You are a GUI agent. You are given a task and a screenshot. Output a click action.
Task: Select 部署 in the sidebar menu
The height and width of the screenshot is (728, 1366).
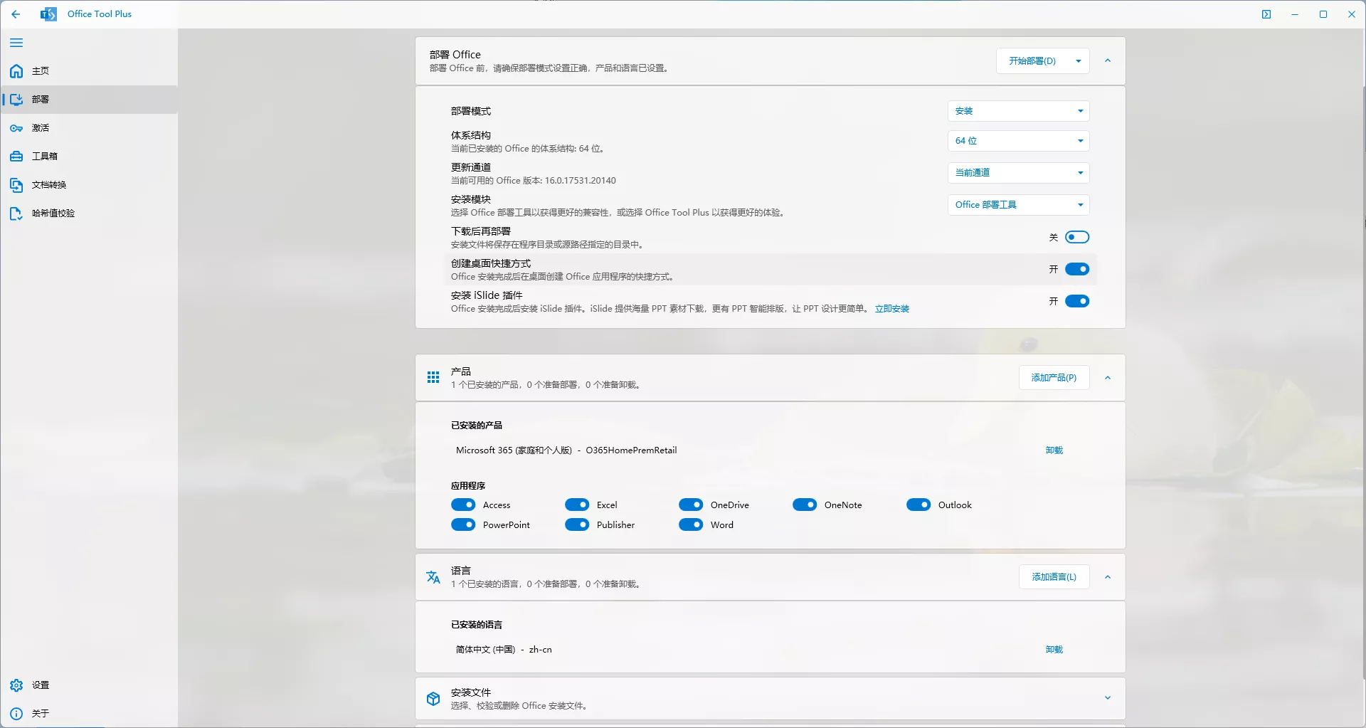pyautogui.click(x=41, y=100)
